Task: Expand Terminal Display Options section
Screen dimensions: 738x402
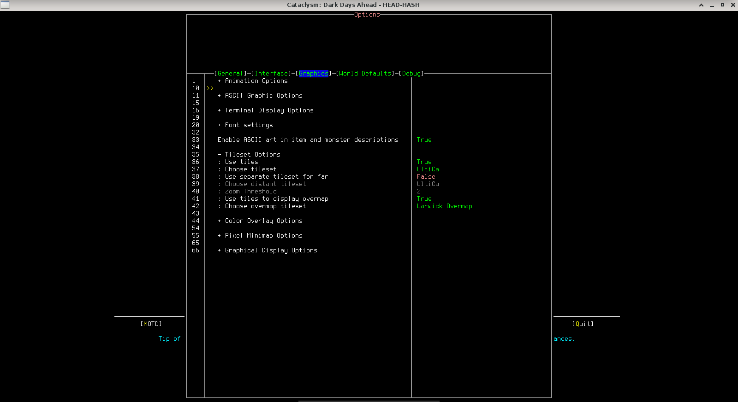Action: pyautogui.click(x=268, y=111)
